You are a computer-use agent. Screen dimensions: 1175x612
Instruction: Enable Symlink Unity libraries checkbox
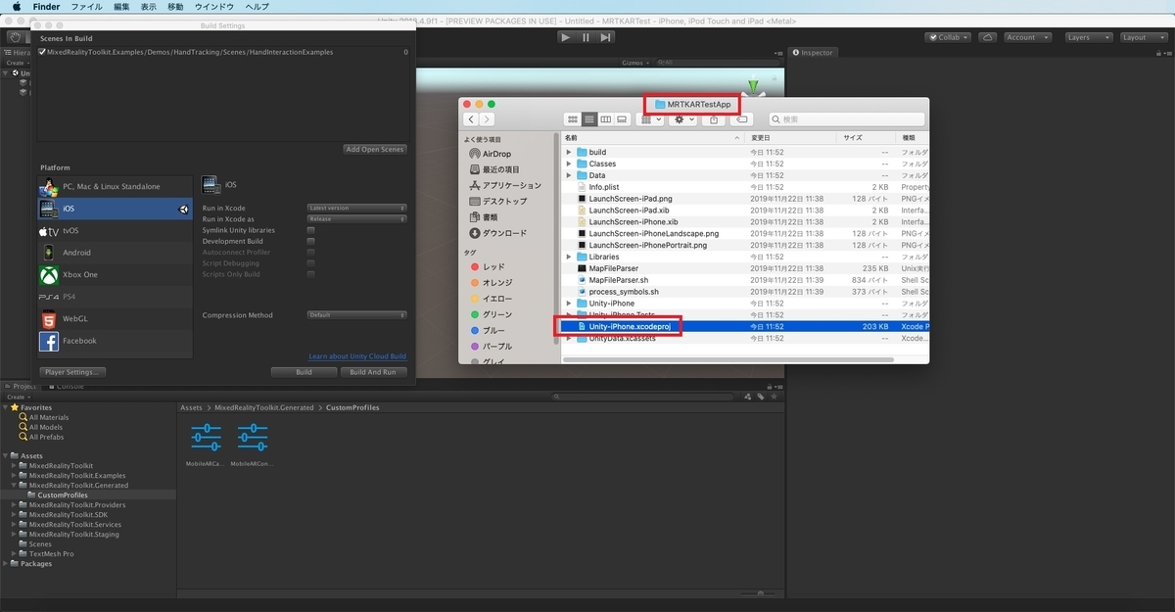(311, 230)
